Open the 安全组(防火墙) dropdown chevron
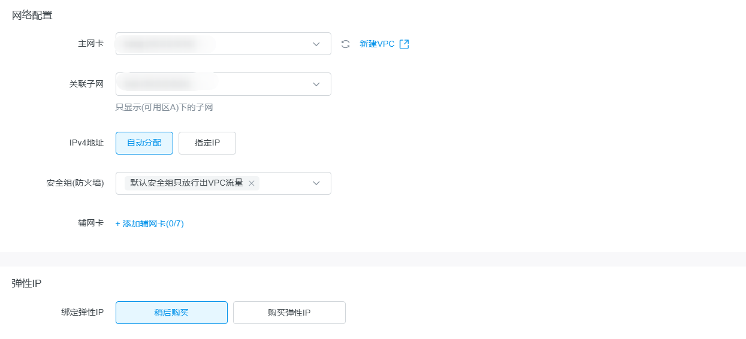746x339 pixels. (316, 183)
